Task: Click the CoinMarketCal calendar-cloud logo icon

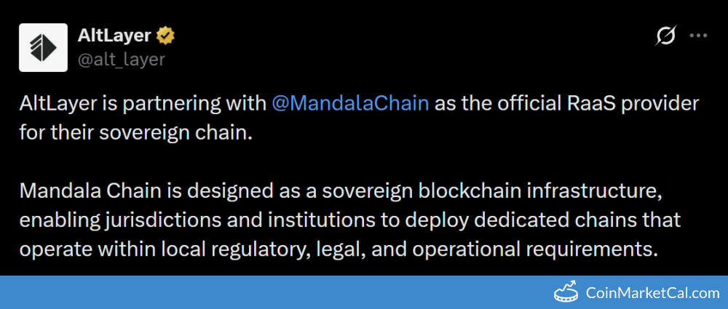Action: coord(566,292)
